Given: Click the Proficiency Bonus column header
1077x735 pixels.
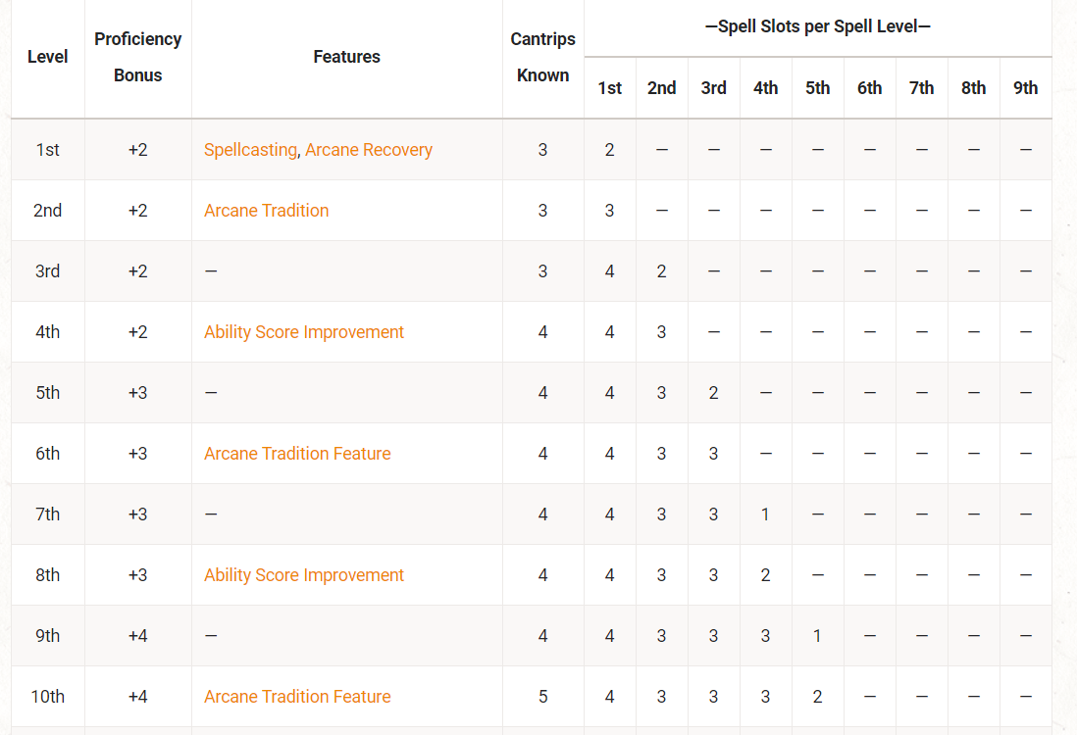Looking at the screenshot, I should click(x=138, y=57).
